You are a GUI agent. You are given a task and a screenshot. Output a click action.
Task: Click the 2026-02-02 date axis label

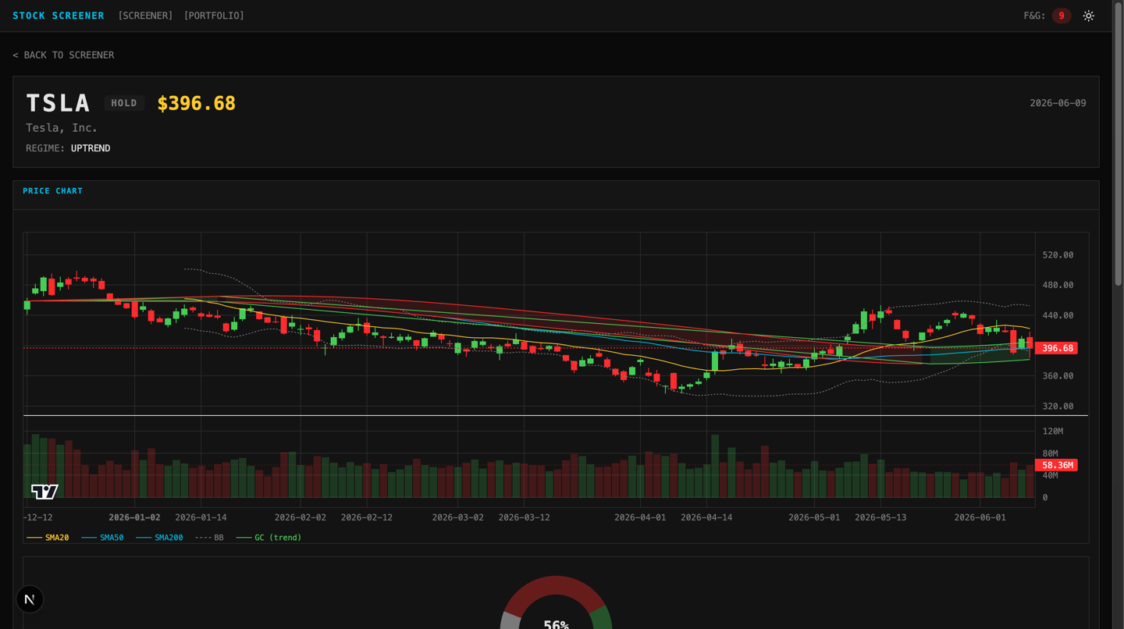(x=301, y=517)
